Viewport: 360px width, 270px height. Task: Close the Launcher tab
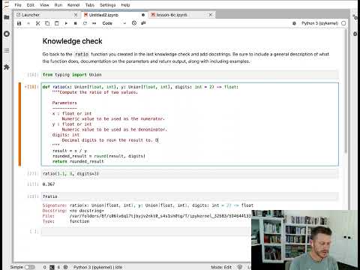point(76,15)
